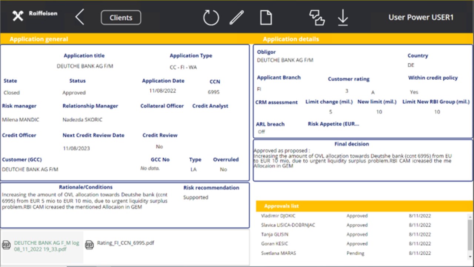Screen dimensions: 474x267
Task: Click the Final decision text box
Action: tap(353, 158)
